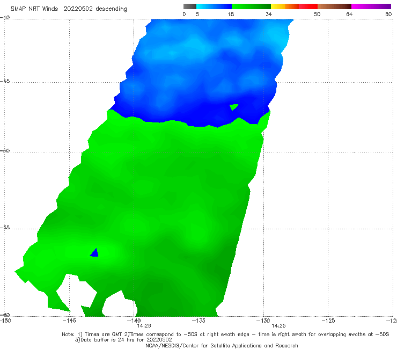Click swath time stamp '14:25'

click(x=278, y=326)
